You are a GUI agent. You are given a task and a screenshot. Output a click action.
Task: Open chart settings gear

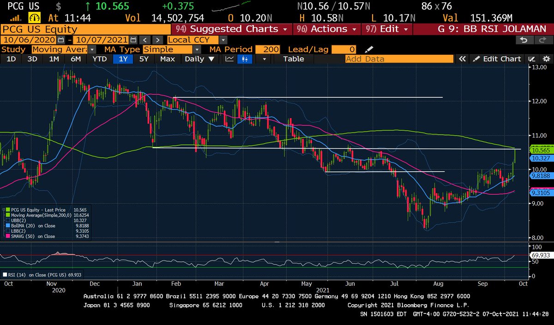[x=546, y=59]
